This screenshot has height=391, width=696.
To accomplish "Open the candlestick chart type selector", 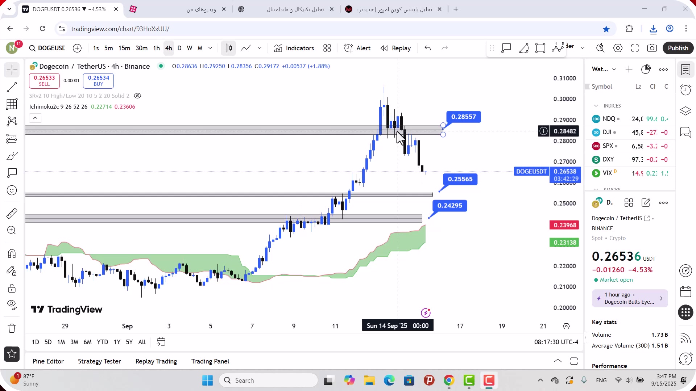I will pos(229,48).
